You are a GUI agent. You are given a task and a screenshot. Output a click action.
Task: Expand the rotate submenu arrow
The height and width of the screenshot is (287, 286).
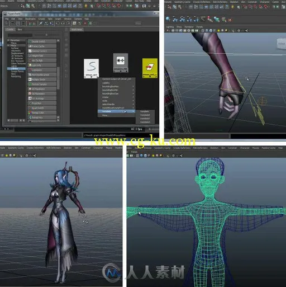point(133,97)
